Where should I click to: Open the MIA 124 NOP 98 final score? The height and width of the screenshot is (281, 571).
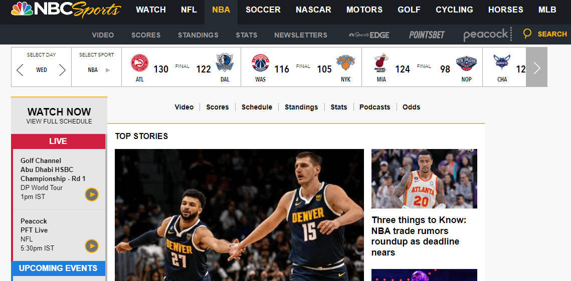coord(423,67)
